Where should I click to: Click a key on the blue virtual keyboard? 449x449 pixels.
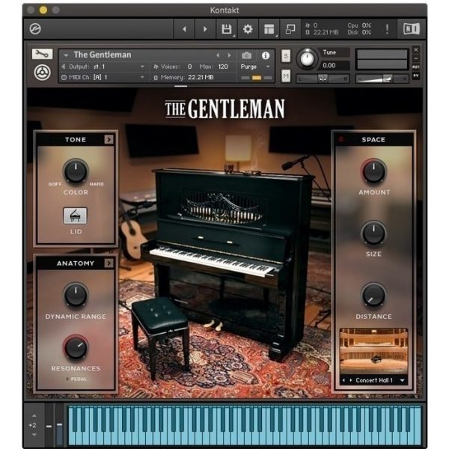tap(245, 426)
